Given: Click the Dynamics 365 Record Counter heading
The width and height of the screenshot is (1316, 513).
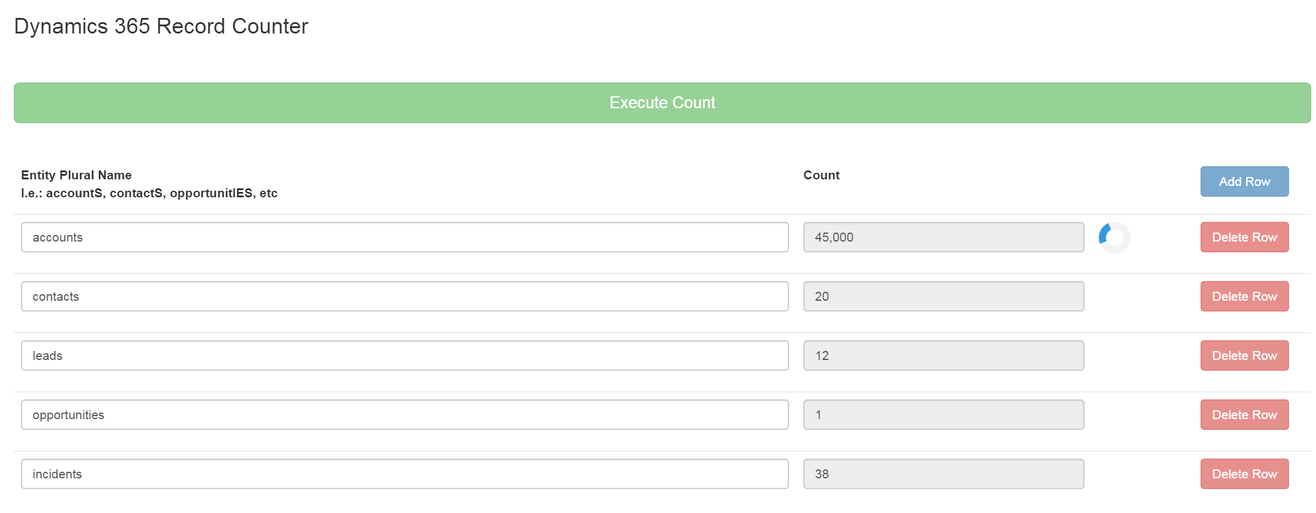Looking at the screenshot, I should point(161,26).
